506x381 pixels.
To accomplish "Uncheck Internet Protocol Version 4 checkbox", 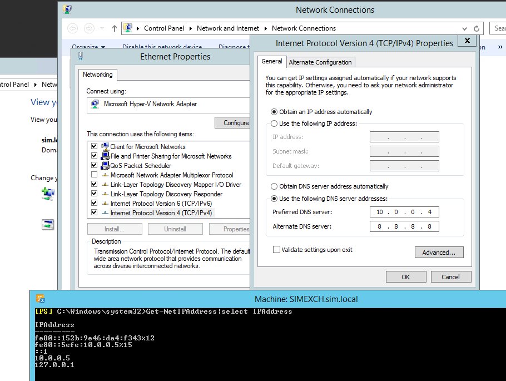I will 94,212.
